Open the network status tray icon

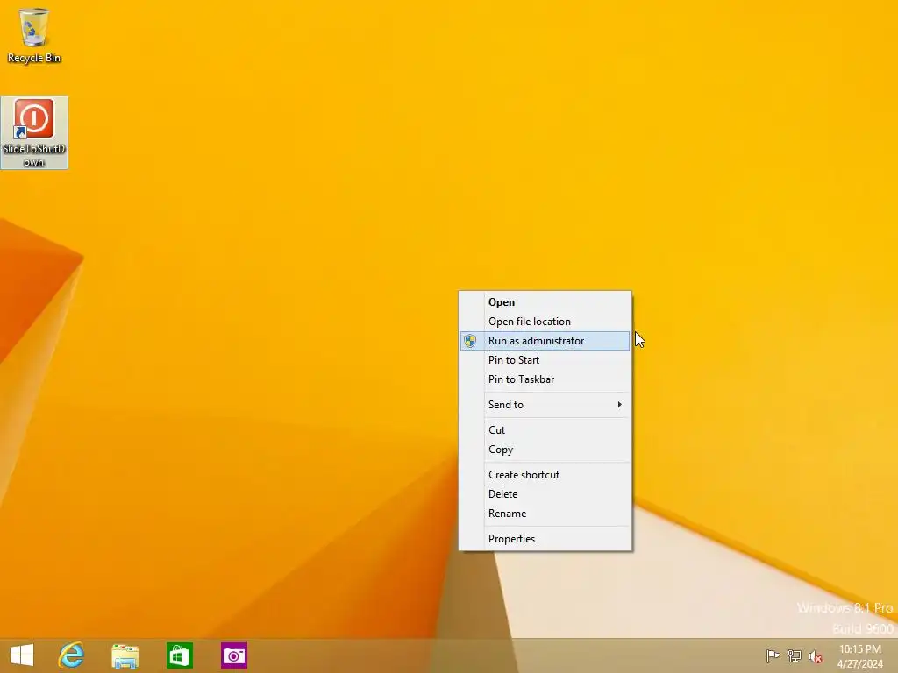795,655
